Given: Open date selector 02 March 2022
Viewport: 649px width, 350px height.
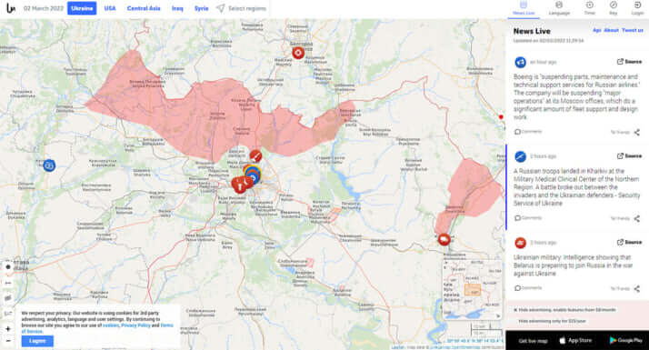Looking at the screenshot, I should coord(44,8).
